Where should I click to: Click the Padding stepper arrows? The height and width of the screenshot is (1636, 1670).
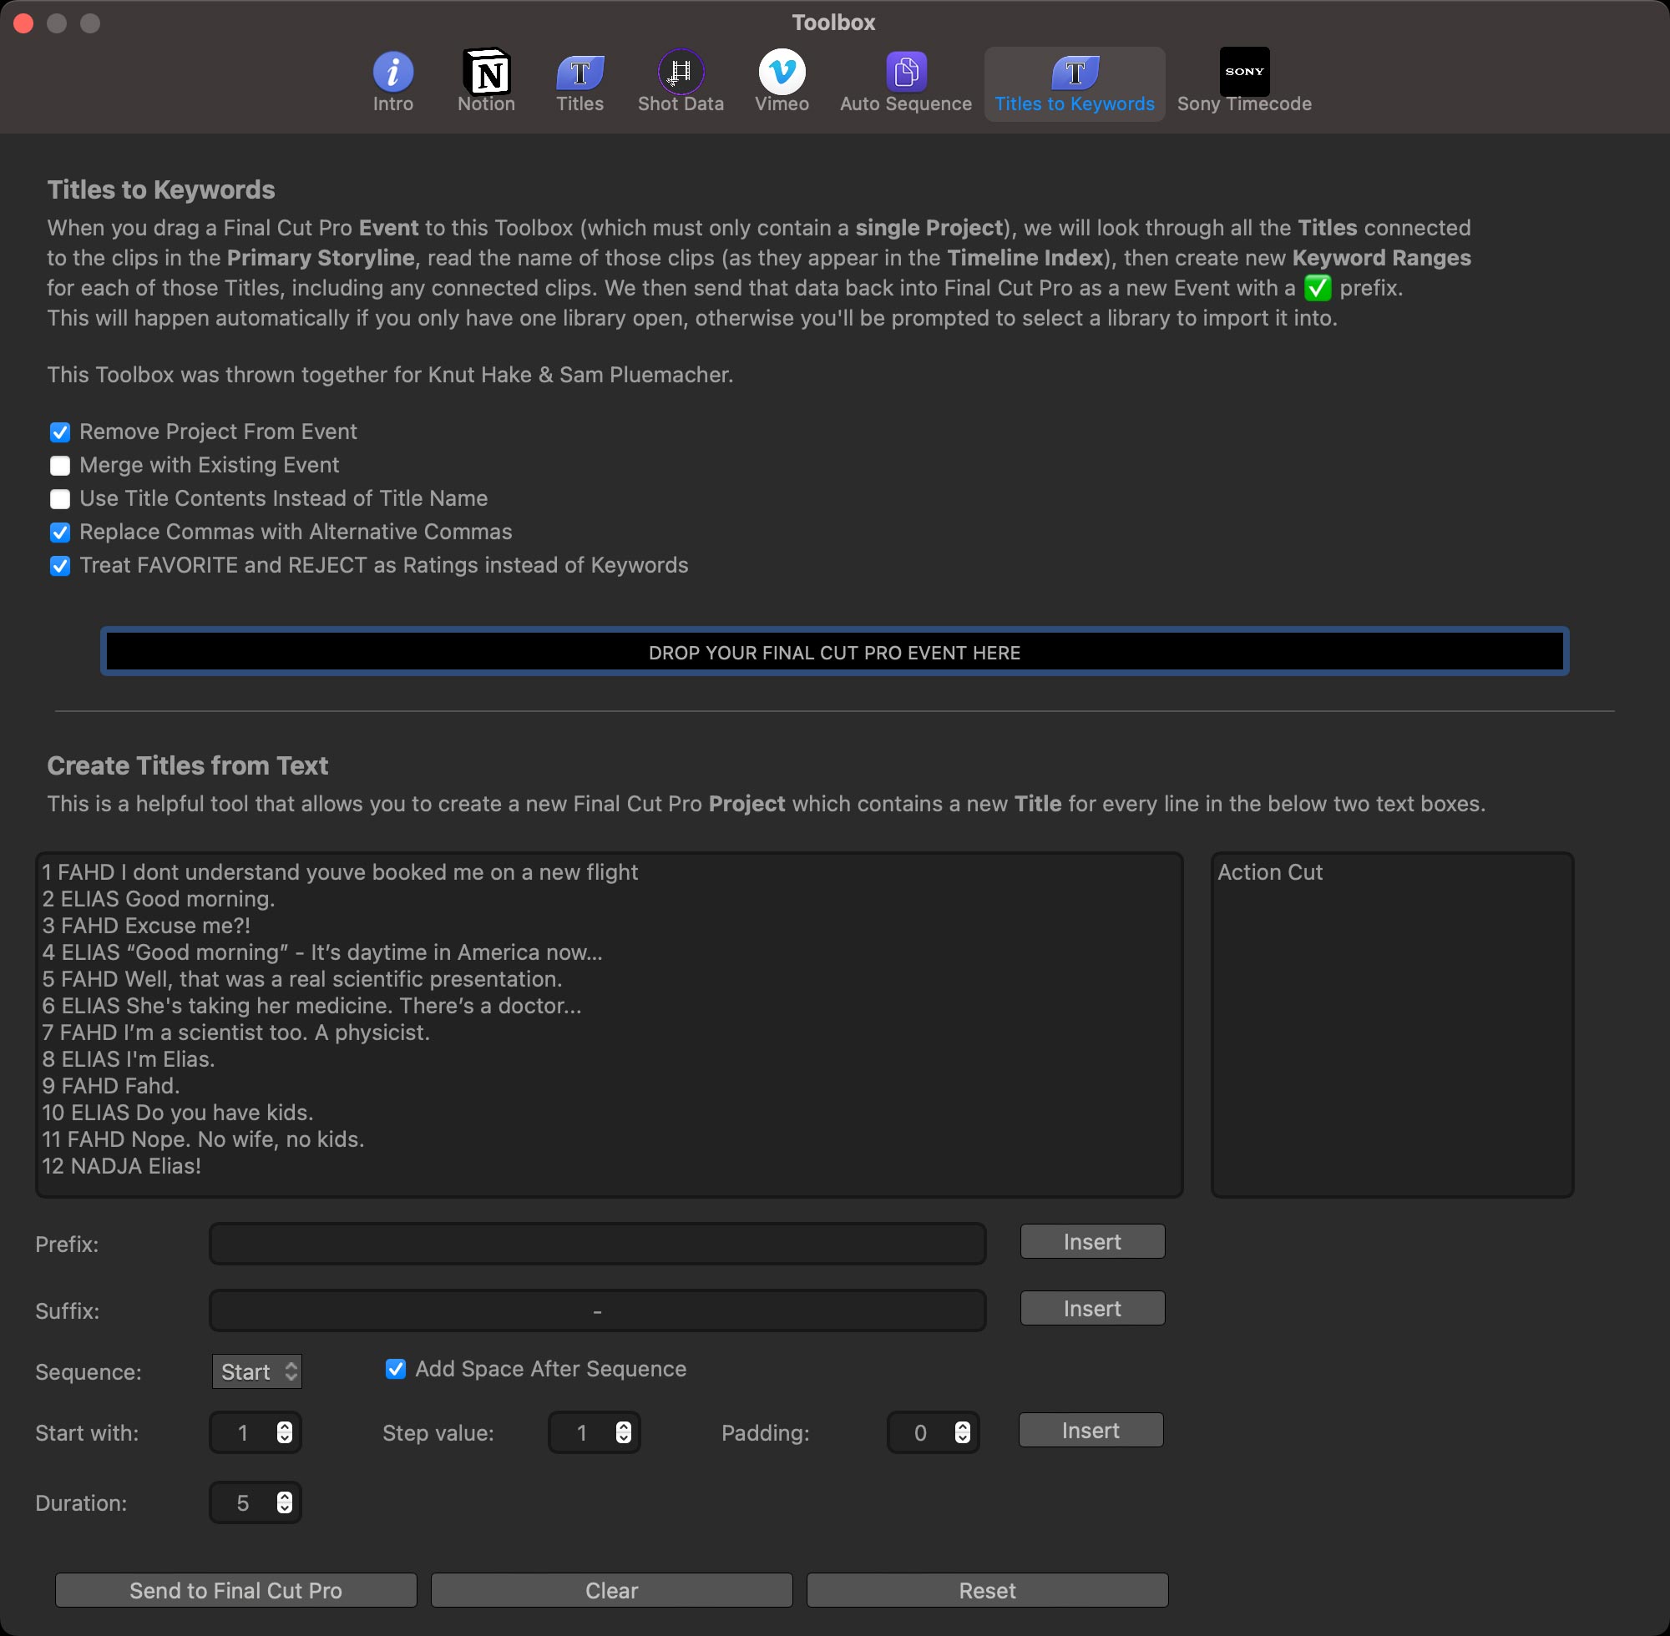(962, 1432)
